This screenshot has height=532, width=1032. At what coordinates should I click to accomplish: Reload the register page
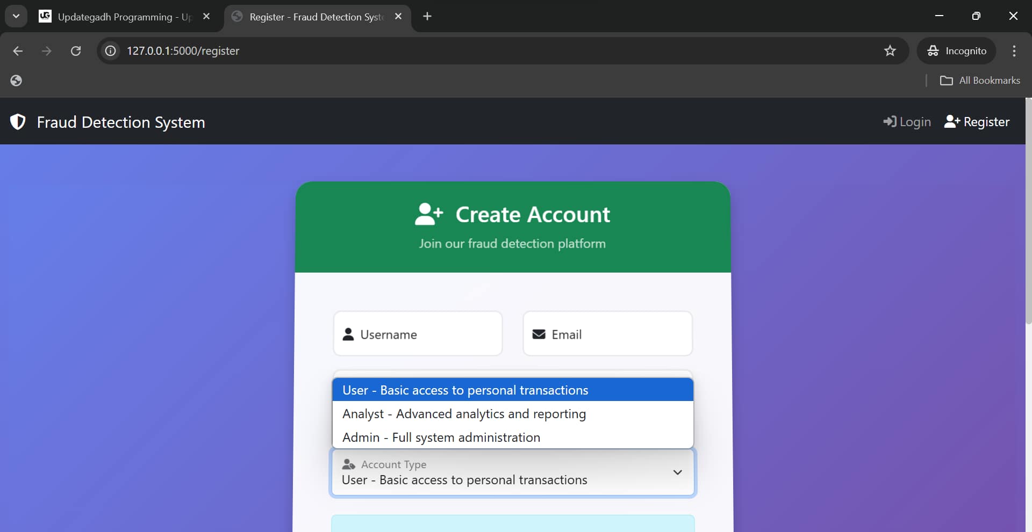(76, 51)
